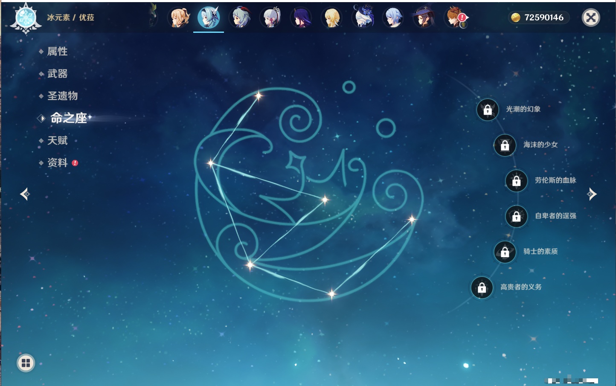Viewport: 616px width, 386px height.
Task: Select Eula's highlighted character portrait
Action: [209, 17]
